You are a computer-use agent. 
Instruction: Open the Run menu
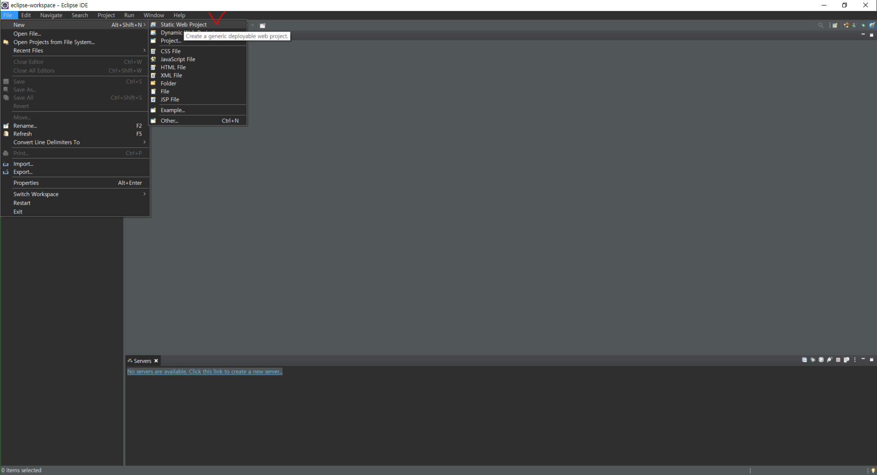point(129,15)
